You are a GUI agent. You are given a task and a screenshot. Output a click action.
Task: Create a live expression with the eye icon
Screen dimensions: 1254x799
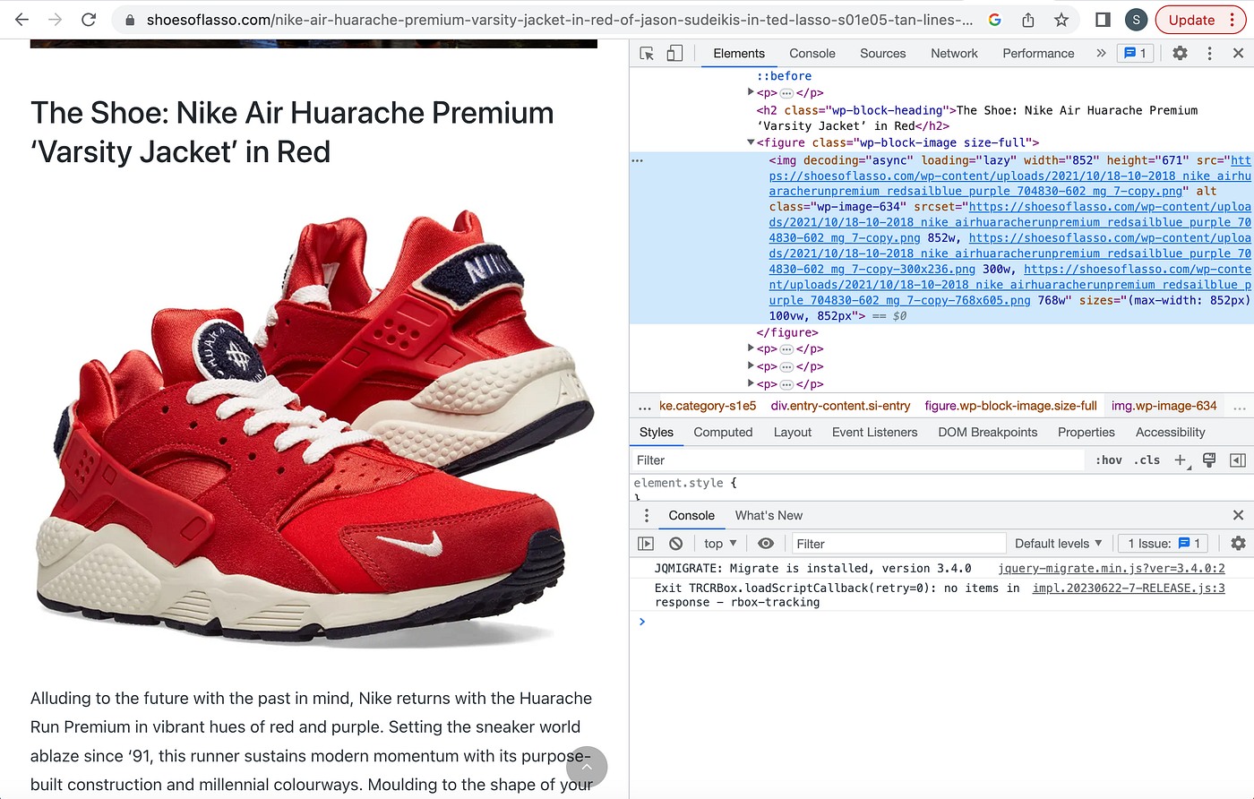click(x=766, y=544)
